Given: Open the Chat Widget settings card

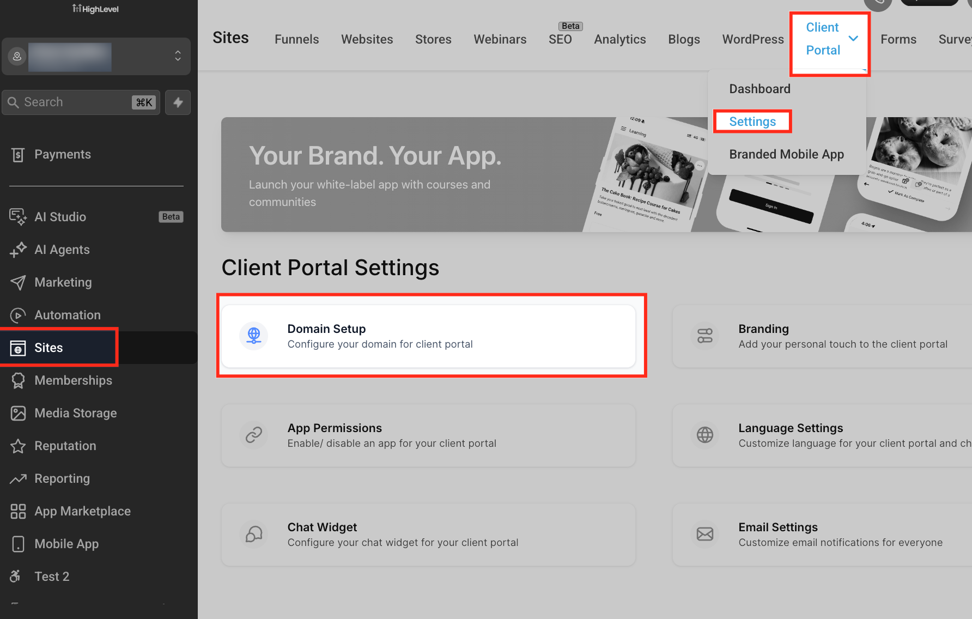Looking at the screenshot, I should (428, 535).
